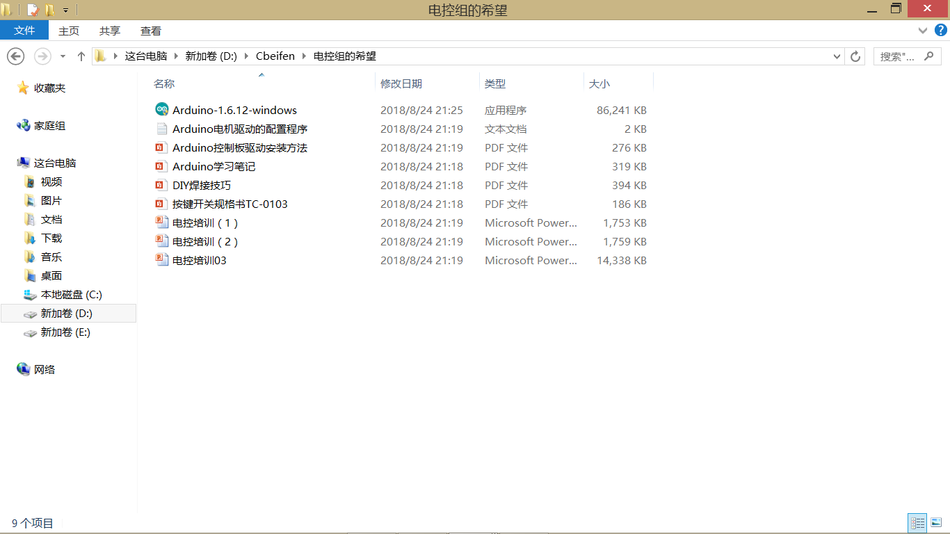The height and width of the screenshot is (534, 950).
Task: Switch to the 主页 ribbon tab
Action: click(x=69, y=31)
